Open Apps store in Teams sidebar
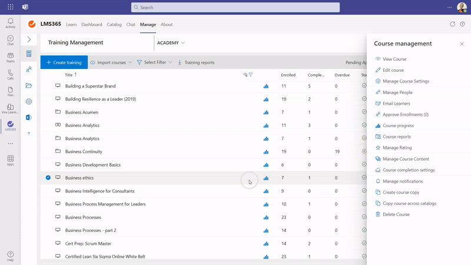471x265 pixels. (11, 160)
